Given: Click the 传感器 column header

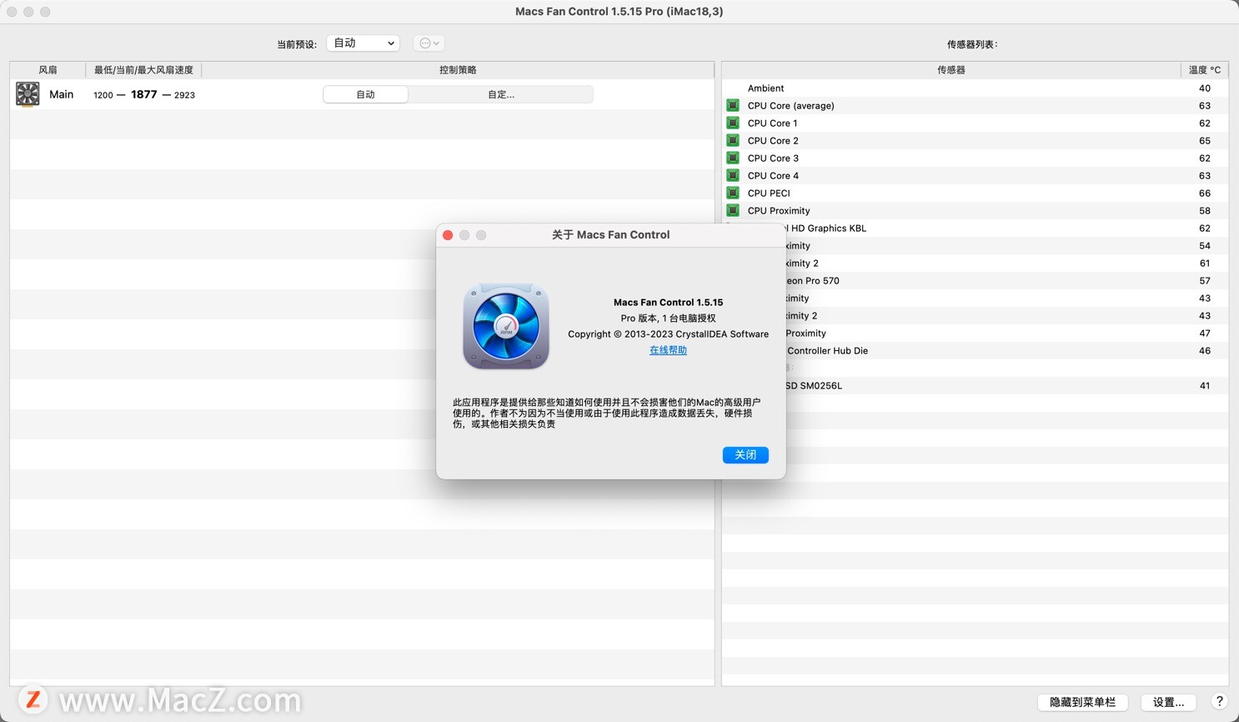Looking at the screenshot, I should (951, 70).
